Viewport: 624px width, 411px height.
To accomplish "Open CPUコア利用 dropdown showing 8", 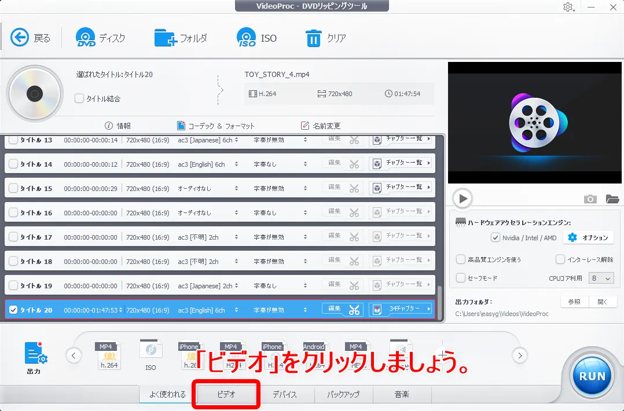I will pos(601,278).
